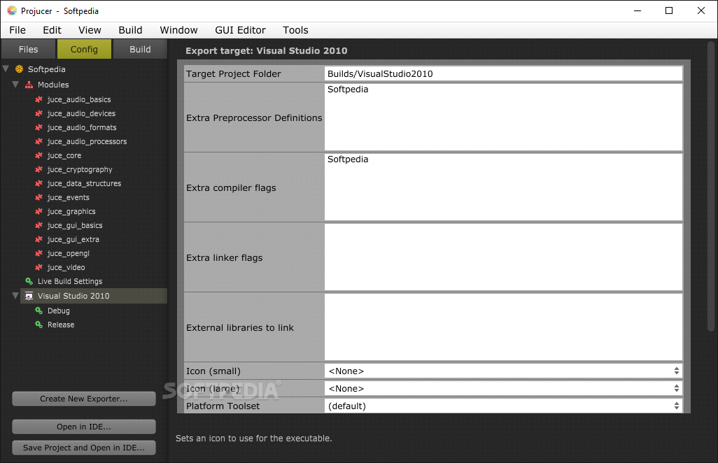Minimize the Projucer window
The image size is (718, 463).
pos(638,10)
